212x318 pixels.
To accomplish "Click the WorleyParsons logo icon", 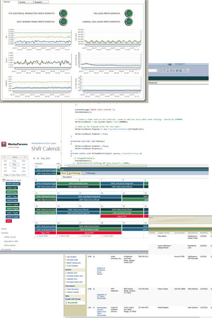I will click(x=4, y=145).
